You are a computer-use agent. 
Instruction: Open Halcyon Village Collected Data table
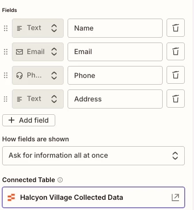click(93, 198)
